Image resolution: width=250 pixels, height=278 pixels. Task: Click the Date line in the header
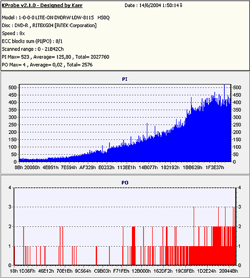(153, 5)
